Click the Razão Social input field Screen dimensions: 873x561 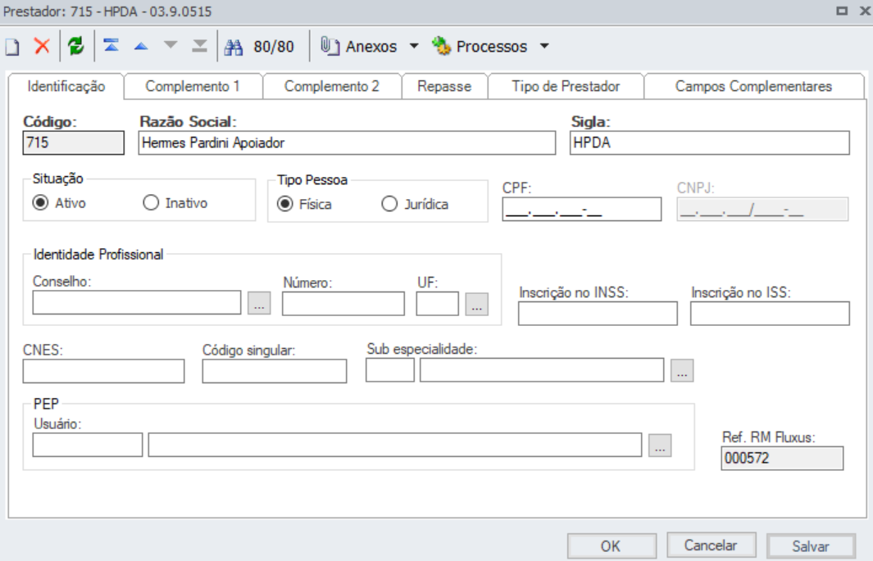click(347, 143)
